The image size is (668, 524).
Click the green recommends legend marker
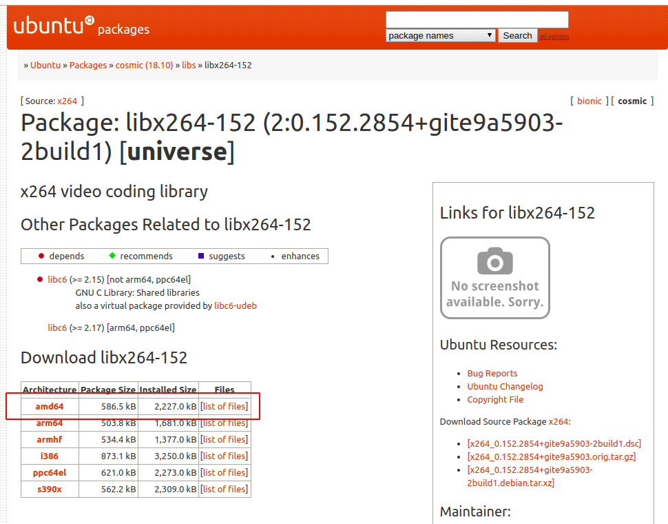coord(112,256)
